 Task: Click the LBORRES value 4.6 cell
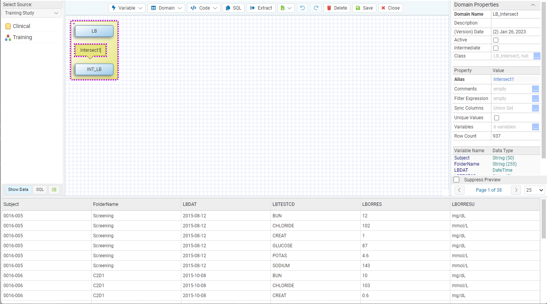[x=405, y=256]
